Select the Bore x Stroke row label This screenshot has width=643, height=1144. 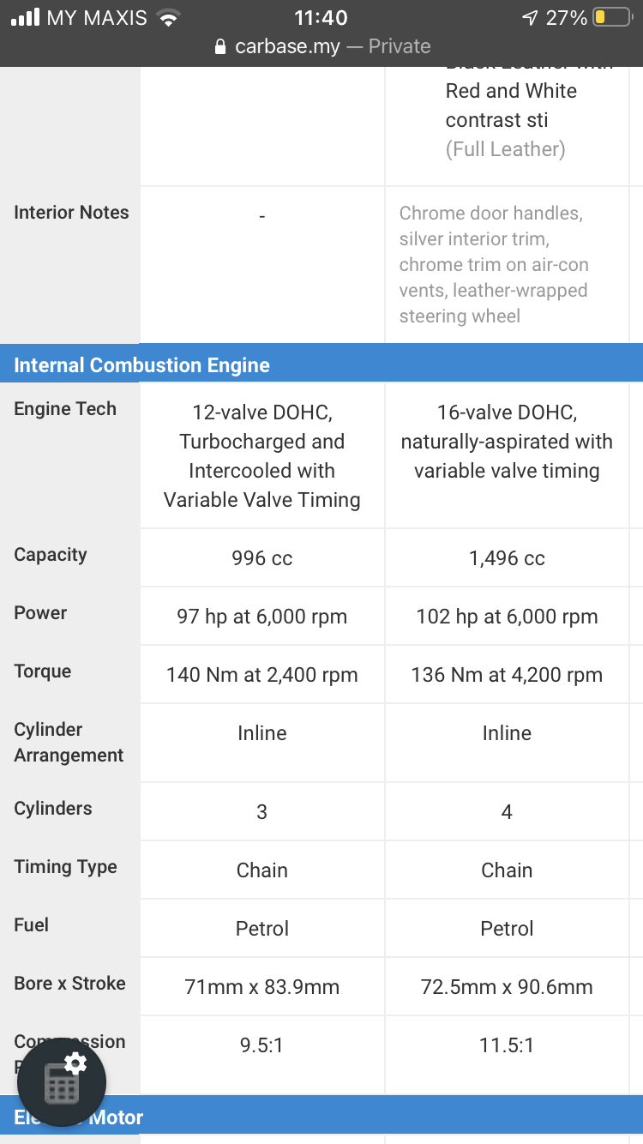[x=69, y=984]
